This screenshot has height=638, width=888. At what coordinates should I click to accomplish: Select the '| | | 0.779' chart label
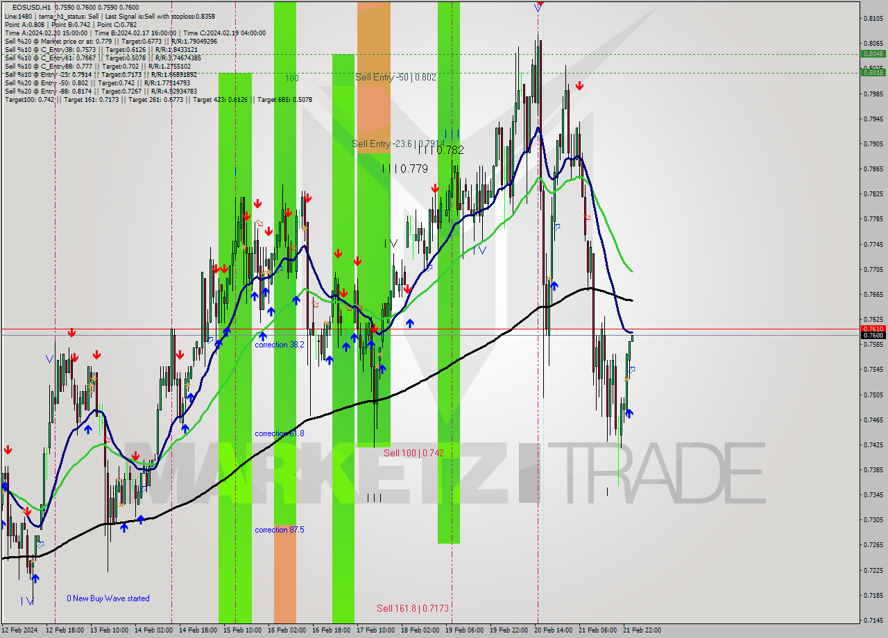[405, 169]
